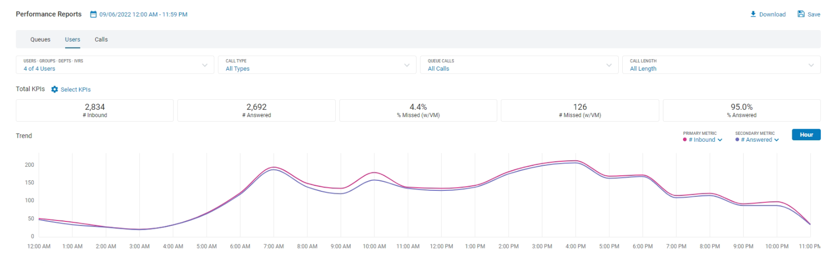Select the 95.0% Answered KPI card
The image size is (836, 263).
pyautogui.click(x=741, y=110)
